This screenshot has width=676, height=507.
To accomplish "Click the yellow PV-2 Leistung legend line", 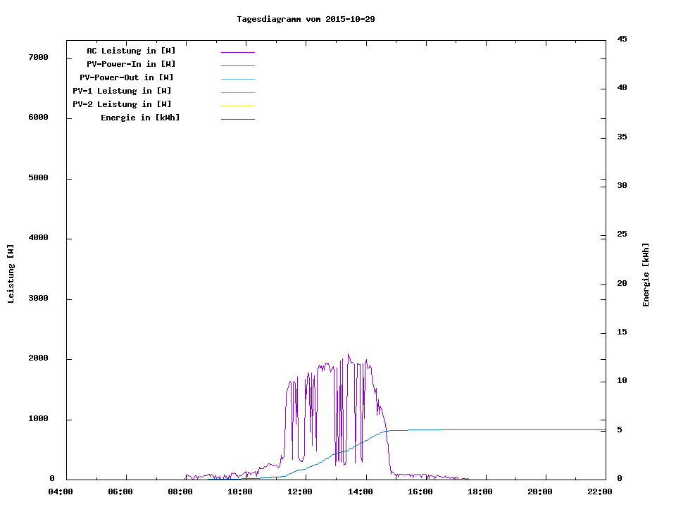I will [237, 106].
